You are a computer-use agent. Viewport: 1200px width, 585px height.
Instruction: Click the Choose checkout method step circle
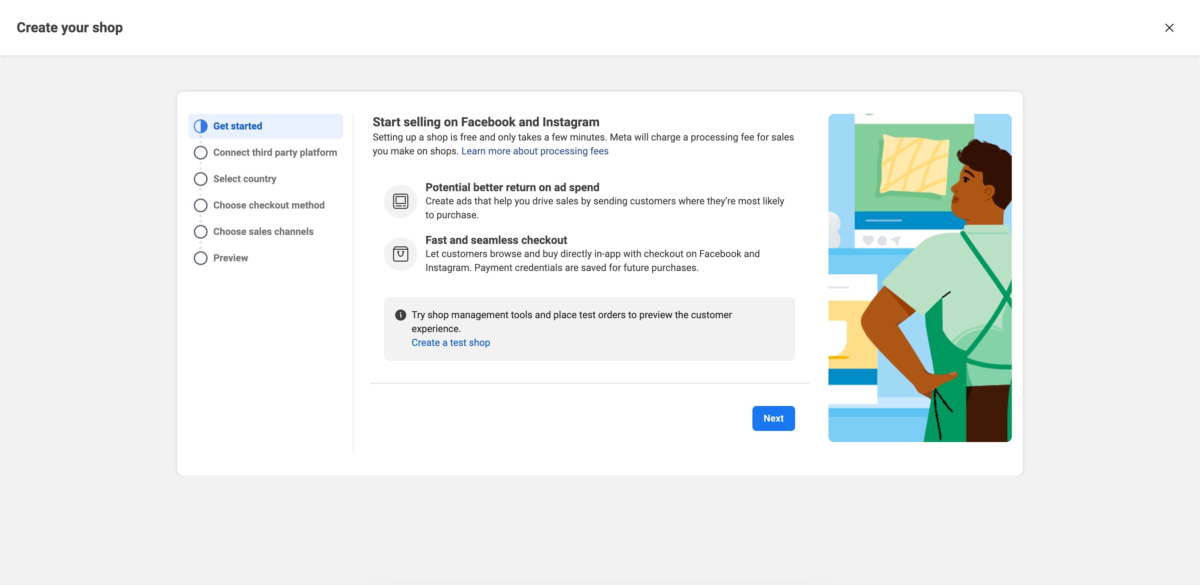tap(200, 205)
